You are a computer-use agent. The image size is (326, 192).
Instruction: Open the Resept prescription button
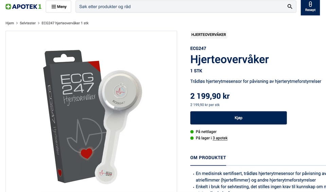tap(310, 7)
